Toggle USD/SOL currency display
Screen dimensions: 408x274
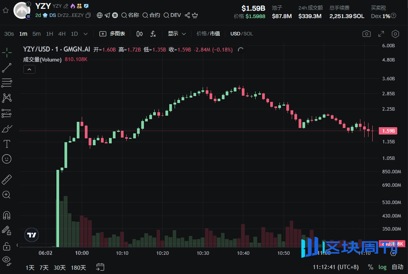pos(241,34)
